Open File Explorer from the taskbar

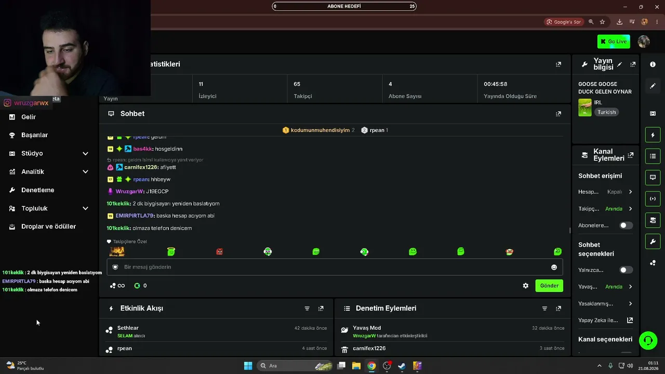[x=356, y=366]
